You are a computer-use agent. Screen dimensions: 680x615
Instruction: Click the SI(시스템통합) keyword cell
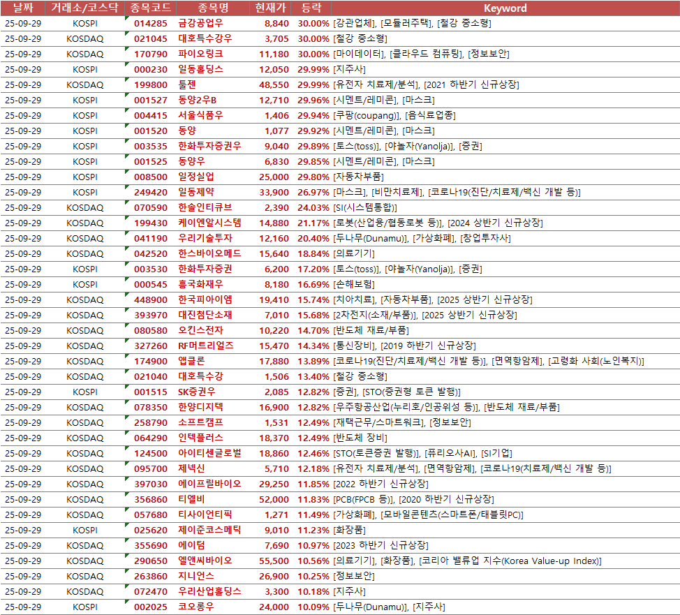pyautogui.click(x=364, y=208)
